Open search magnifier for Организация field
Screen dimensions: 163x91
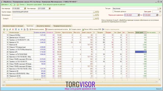coord(98,15)
